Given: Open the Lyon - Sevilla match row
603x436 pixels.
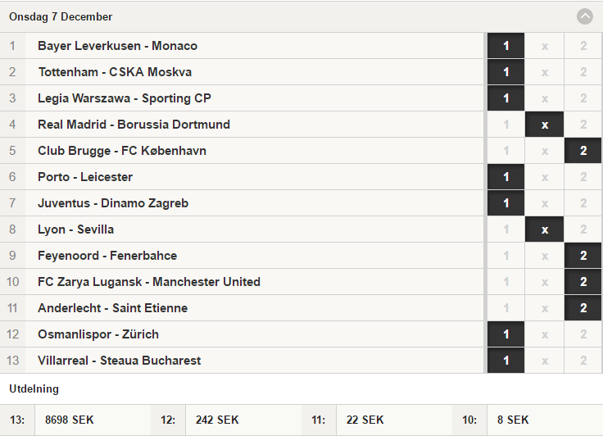Looking at the screenshot, I should point(75,229).
